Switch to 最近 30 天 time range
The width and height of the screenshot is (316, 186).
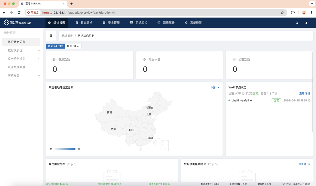click(73, 46)
